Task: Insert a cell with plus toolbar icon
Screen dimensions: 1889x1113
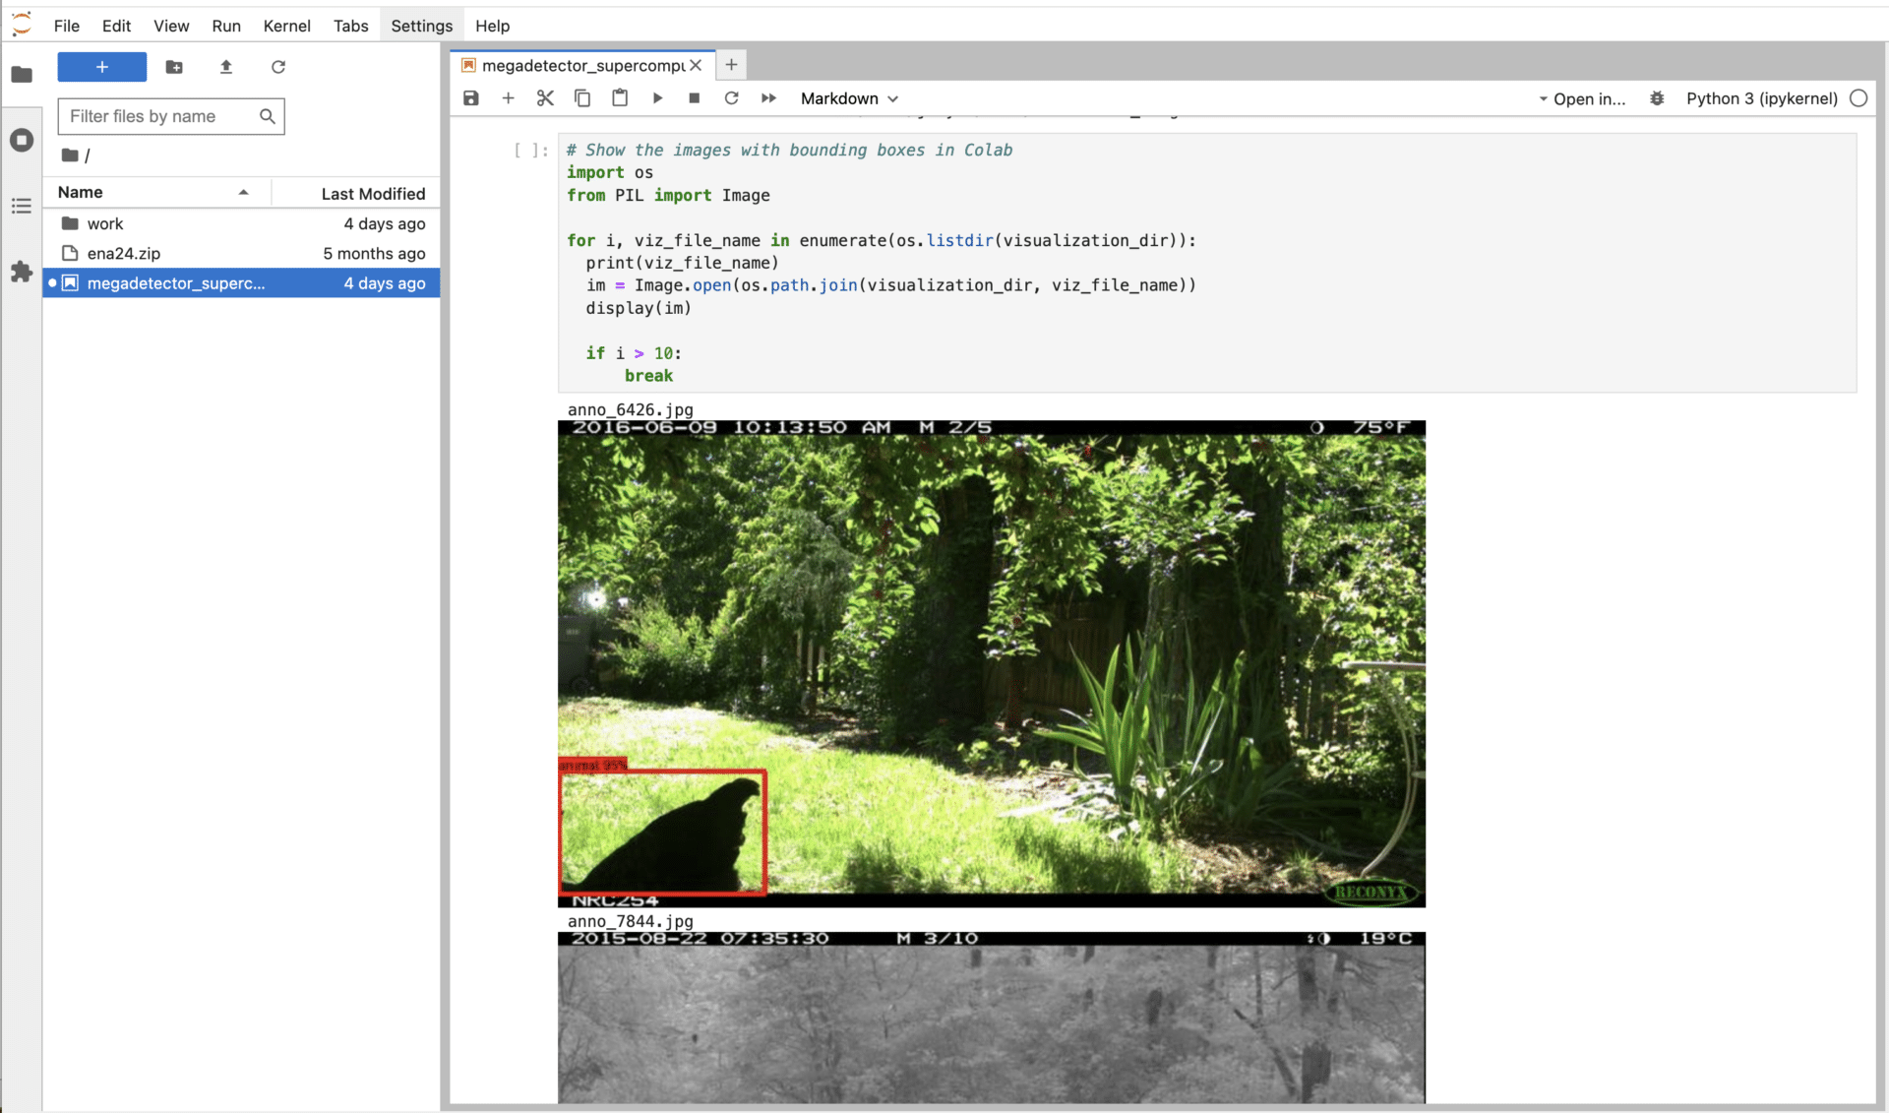Action: click(x=508, y=98)
